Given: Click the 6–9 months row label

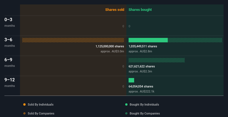Looking at the screenshot, I should (x=10, y=62).
